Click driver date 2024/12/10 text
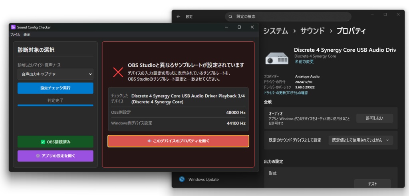409x196 pixels. pos(304,82)
